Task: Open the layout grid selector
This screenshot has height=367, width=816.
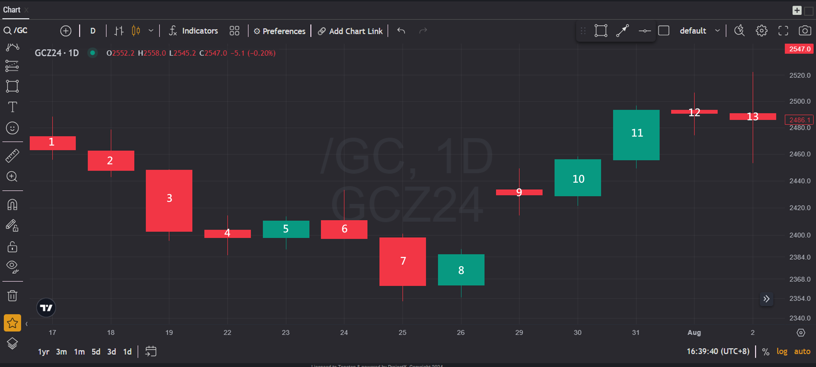Action: [234, 31]
